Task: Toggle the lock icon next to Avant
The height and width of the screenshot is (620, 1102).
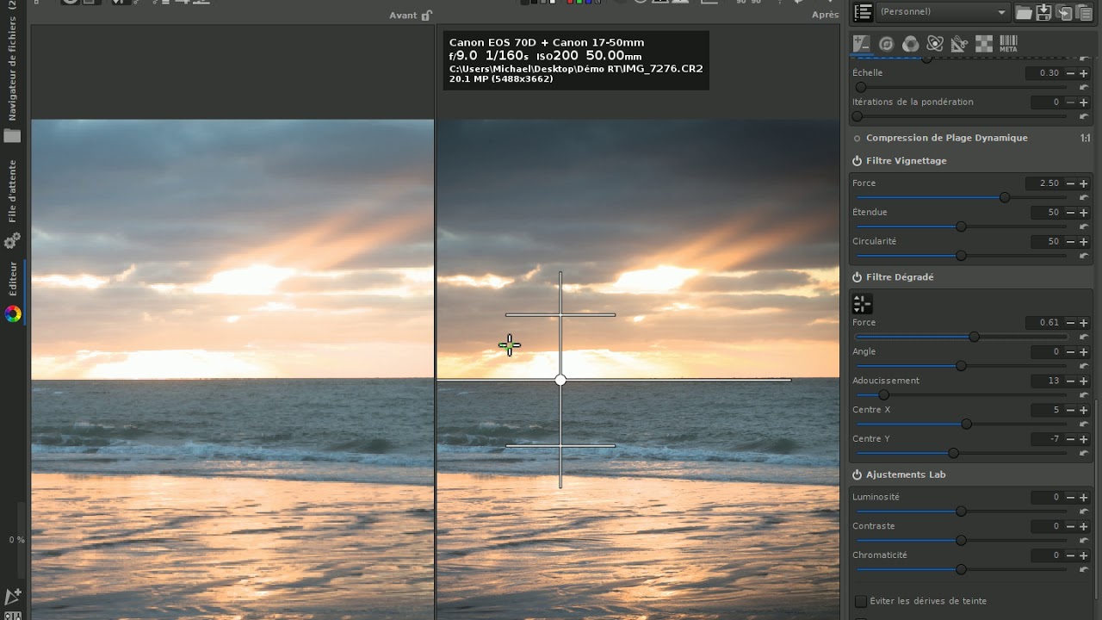Action: [x=427, y=15]
